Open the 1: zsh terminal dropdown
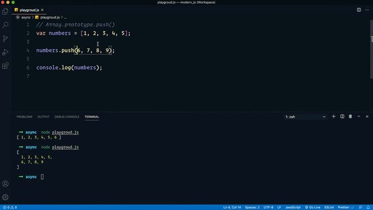The width and height of the screenshot is (373, 210). point(305,117)
